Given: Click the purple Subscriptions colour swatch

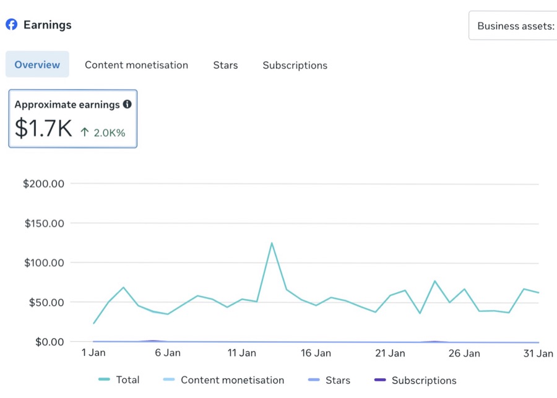Looking at the screenshot, I should coord(380,380).
